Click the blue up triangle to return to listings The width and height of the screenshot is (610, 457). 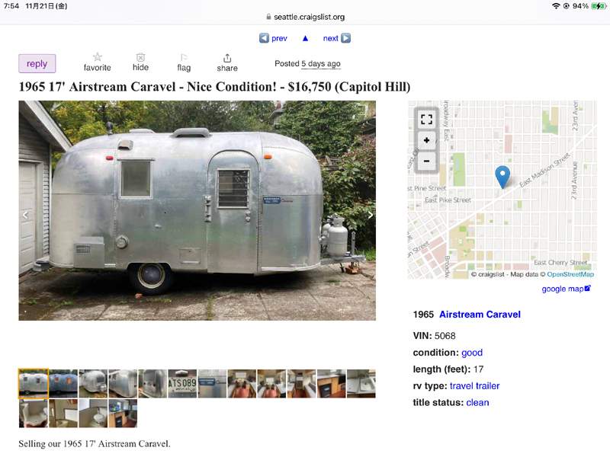pyautogui.click(x=306, y=38)
